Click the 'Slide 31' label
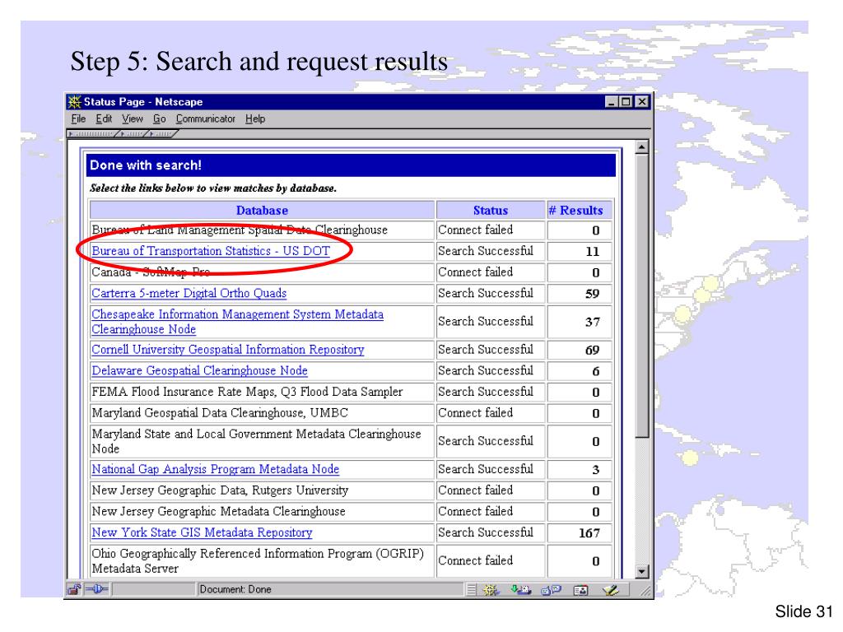This screenshot has height=632, width=843. [x=803, y=611]
